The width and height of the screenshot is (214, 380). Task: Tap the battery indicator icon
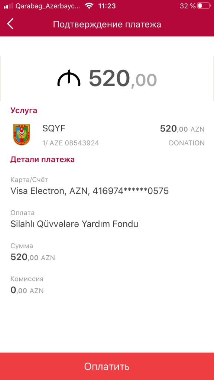[x=204, y=6]
